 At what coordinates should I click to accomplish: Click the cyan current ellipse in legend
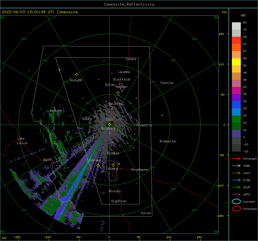[236, 201]
